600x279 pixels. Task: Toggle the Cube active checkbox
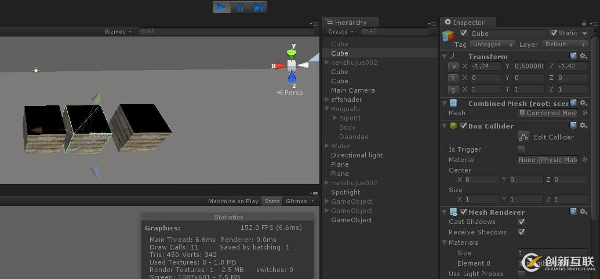463,33
